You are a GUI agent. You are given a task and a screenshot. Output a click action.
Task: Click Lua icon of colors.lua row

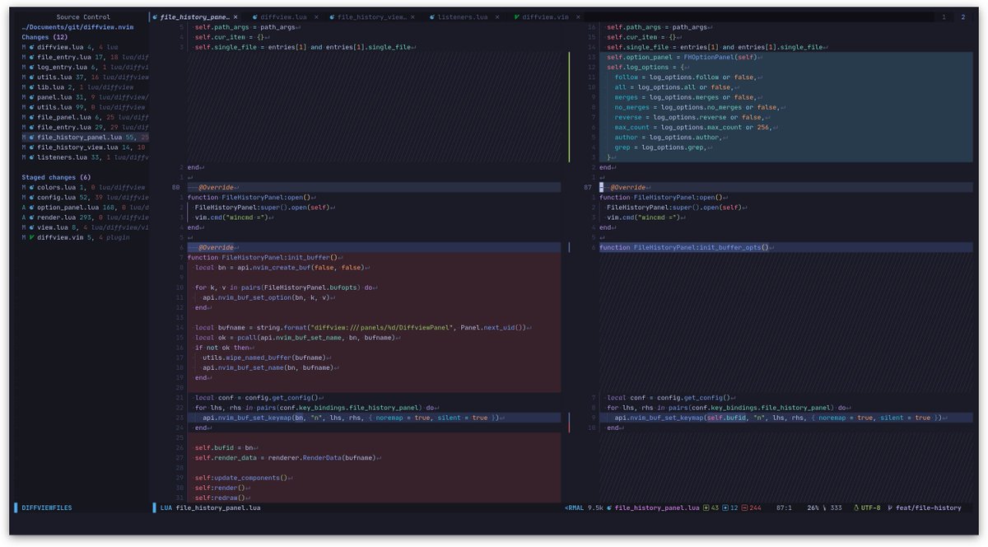pyautogui.click(x=32, y=187)
